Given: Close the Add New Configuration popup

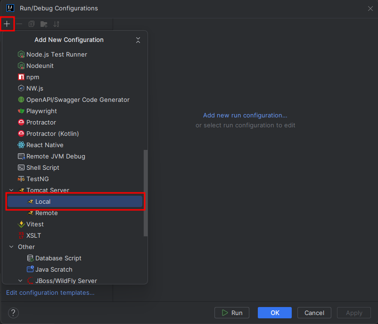Looking at the screenshot, I should pos(138,40).
